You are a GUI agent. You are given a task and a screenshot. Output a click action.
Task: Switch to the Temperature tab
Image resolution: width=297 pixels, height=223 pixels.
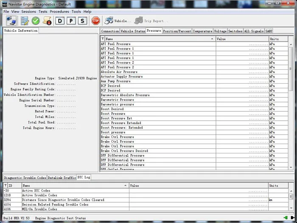tap(202, 31)
